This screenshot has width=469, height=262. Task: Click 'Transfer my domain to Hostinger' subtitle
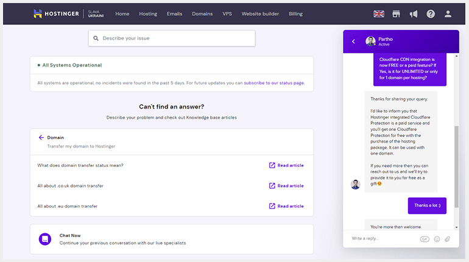click(x=81, y=146)
